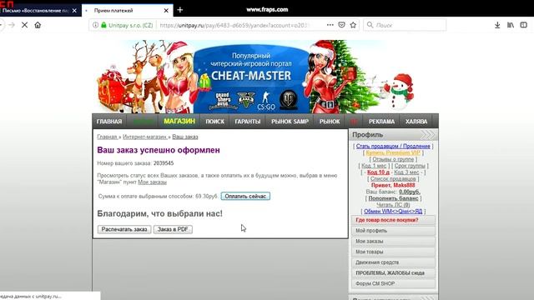The height and width of the screenshot is (300, 534).
Task: Open the 'Список продавцов' link
Action: pyautogui.click(x=393, y=178)
